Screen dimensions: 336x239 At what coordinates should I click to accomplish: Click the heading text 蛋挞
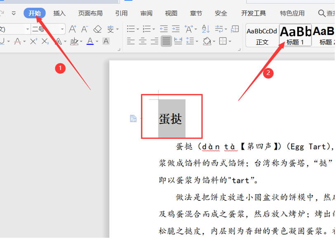coord(170,119)
